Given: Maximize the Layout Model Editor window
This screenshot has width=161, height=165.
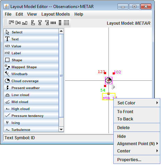Looking at the screenshot, I should 134,6.
